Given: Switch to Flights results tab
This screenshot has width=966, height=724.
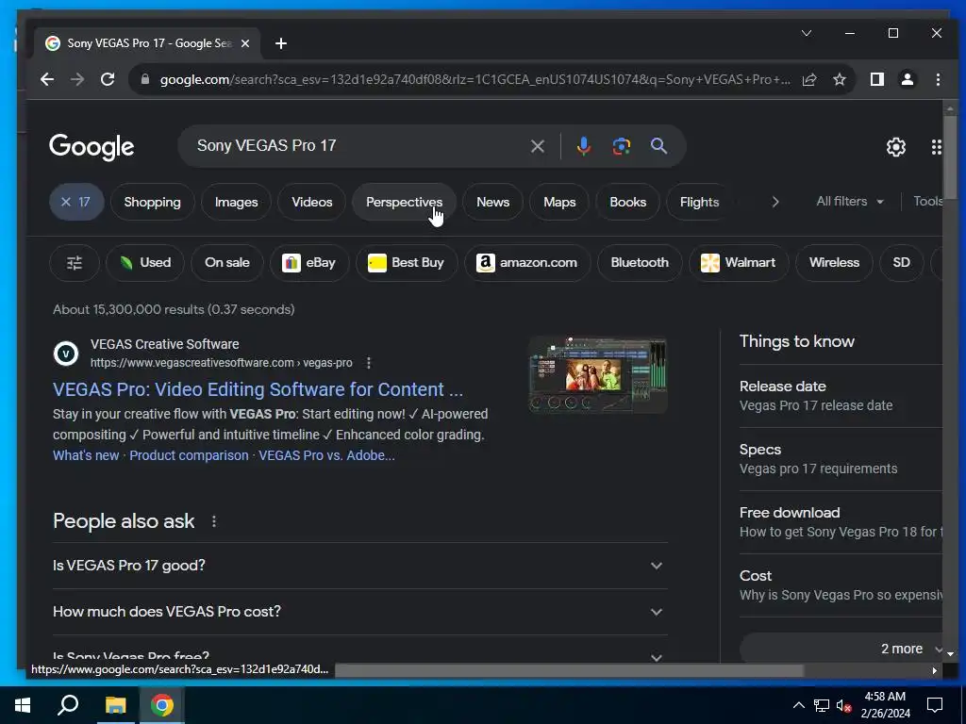Looking at the screenshot, I should pos(699,202).
